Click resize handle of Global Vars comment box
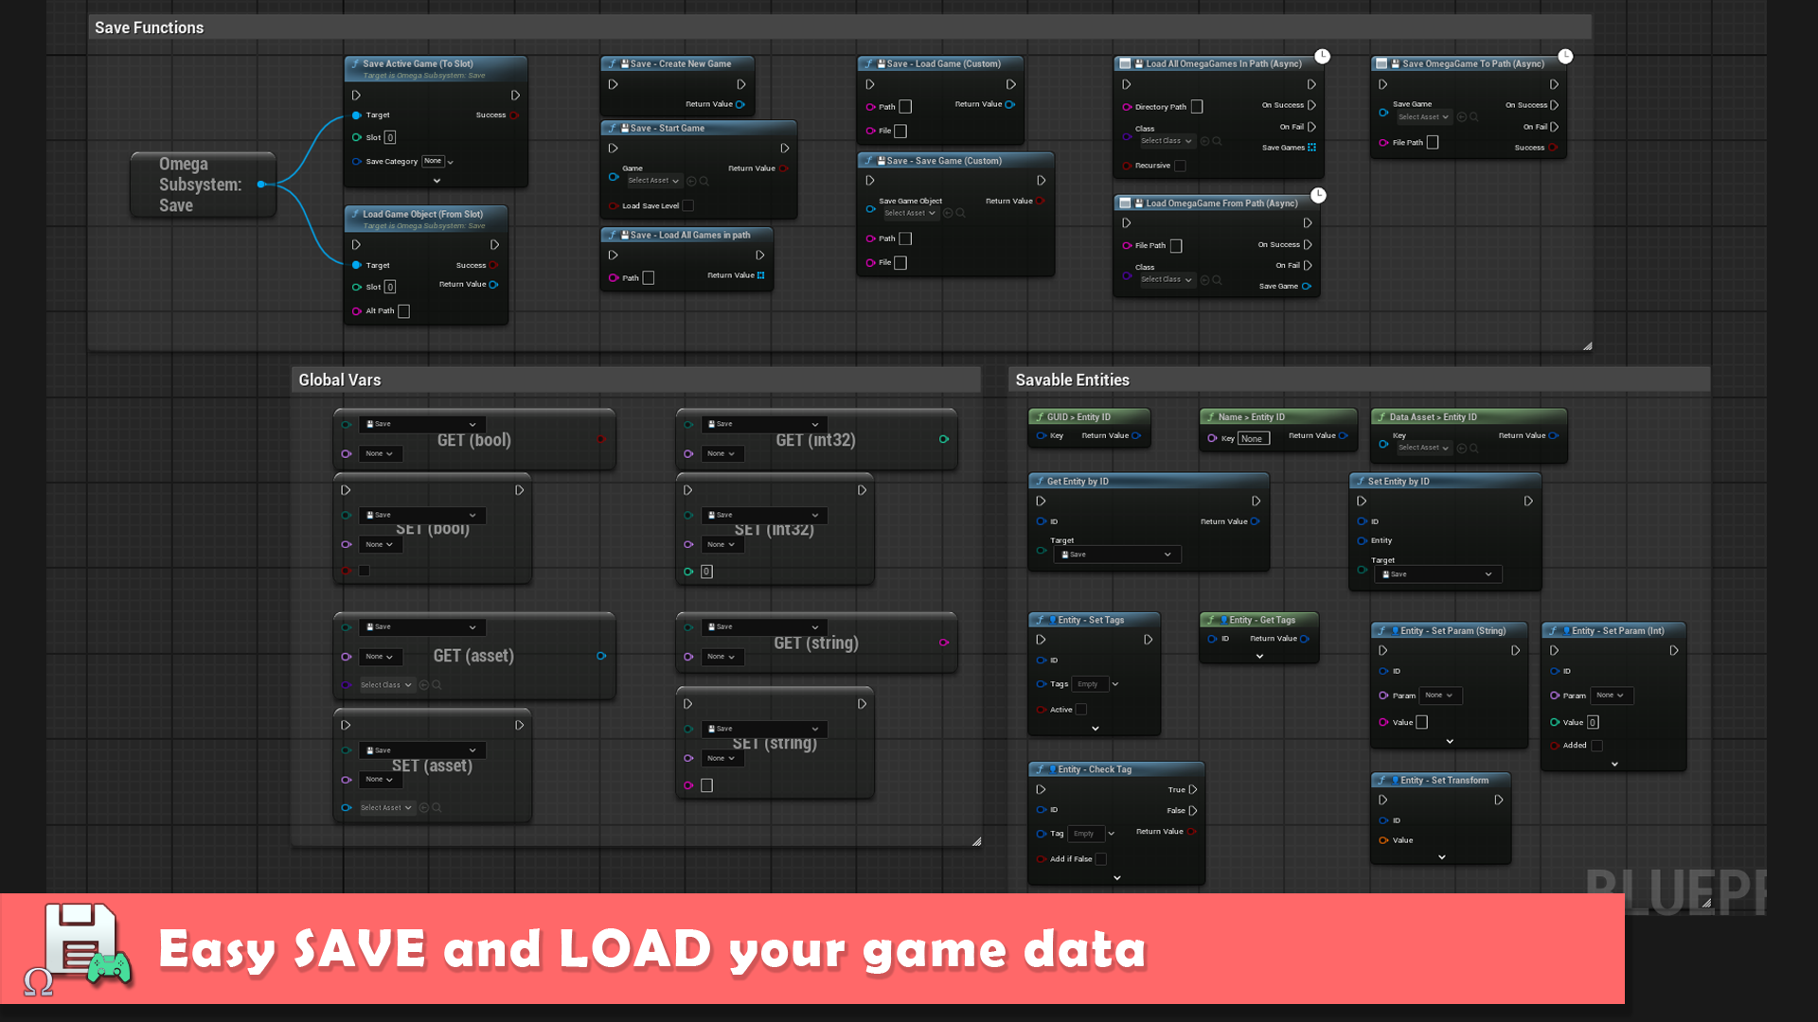1818x1022 pixels. 976,840
